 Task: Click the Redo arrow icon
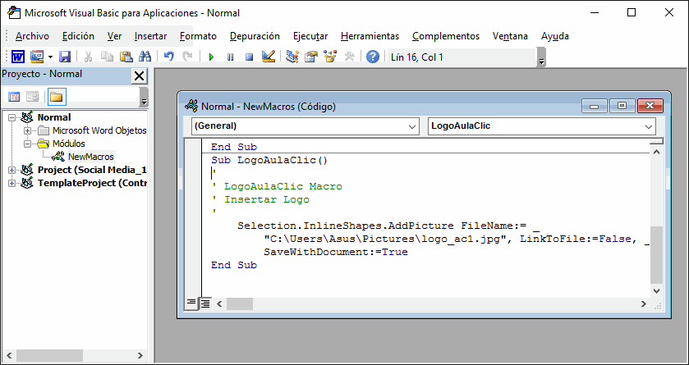pos(187,57)
